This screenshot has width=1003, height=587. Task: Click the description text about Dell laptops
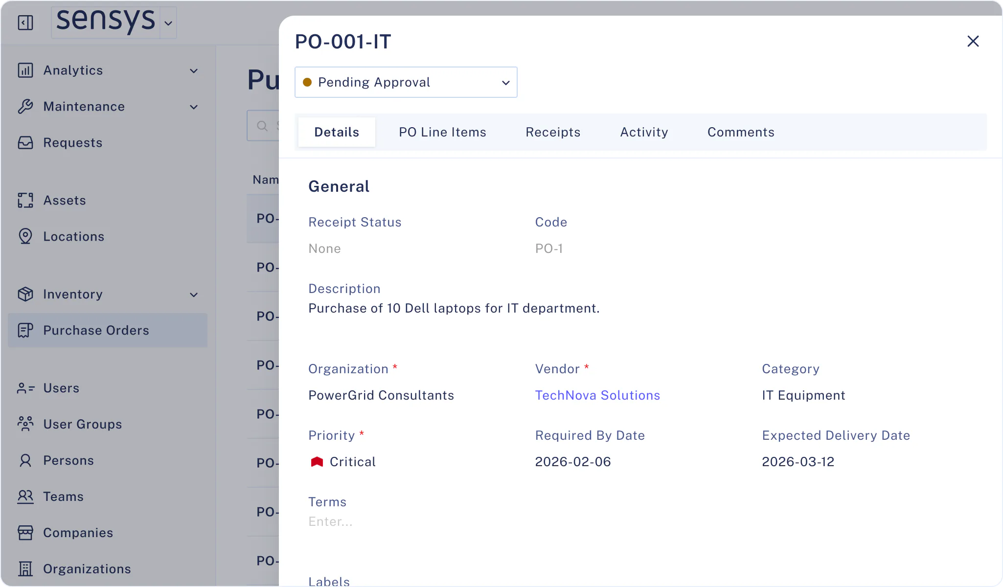coord(454,308)
